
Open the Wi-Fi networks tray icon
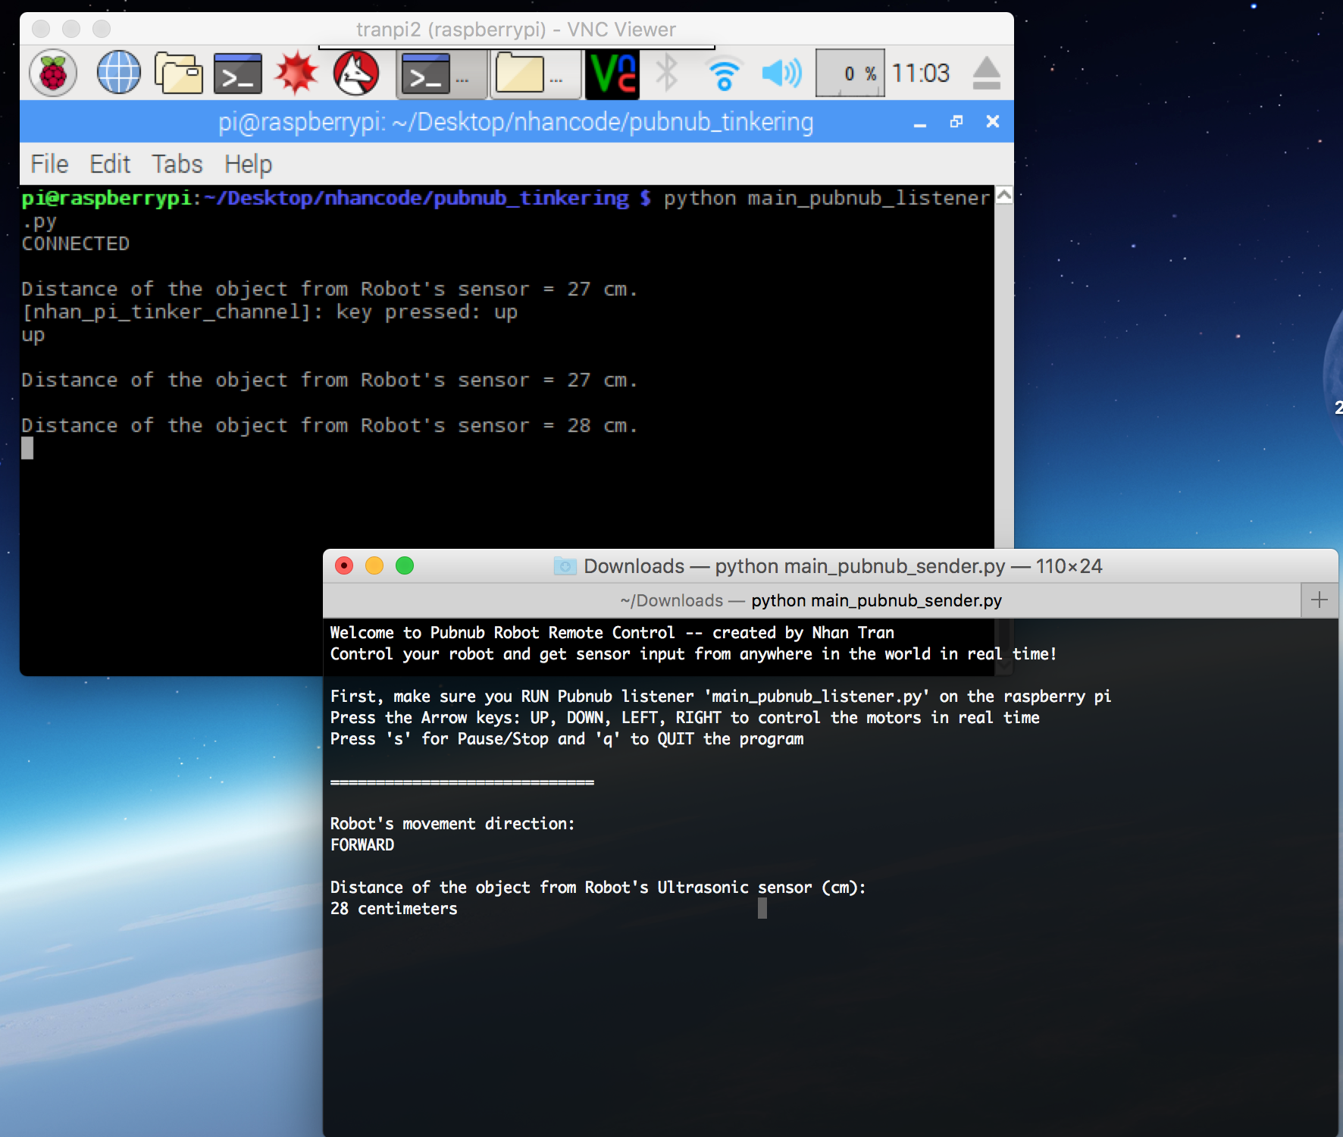click(x=725, y=74)
